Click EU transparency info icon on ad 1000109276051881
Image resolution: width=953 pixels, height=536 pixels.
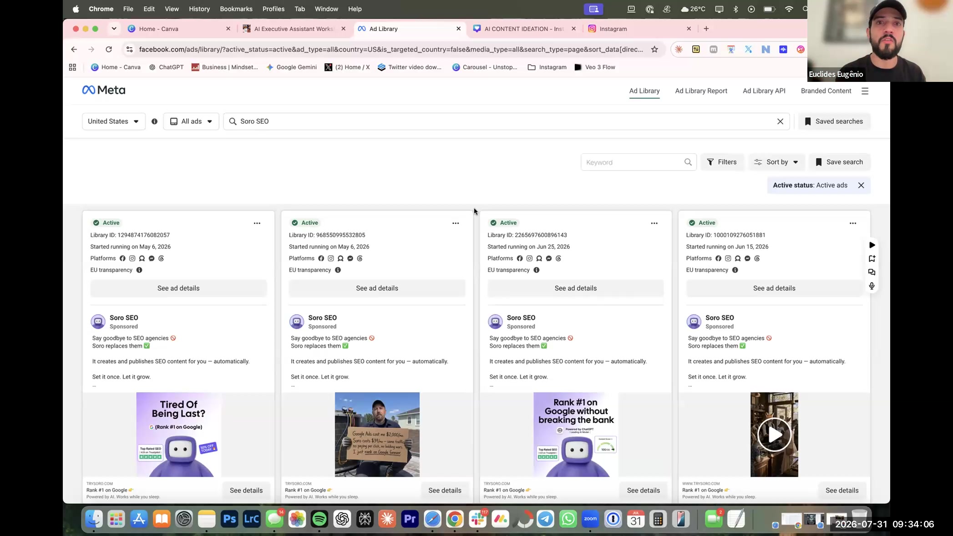click(x=735, y=270)
